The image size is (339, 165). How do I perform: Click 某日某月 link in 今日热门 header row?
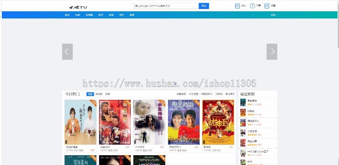(x=230, y=94)
